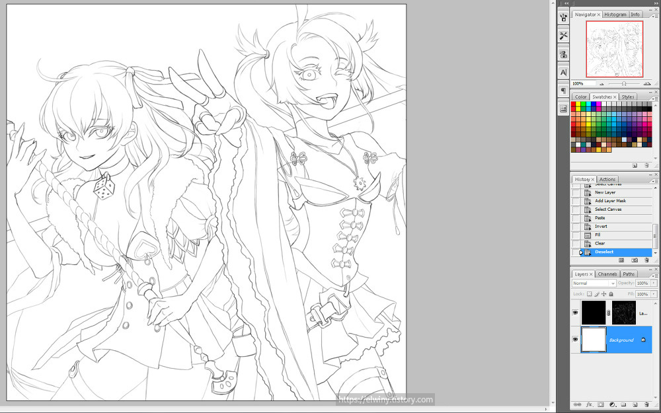
Task: Delete layer with Layers trash icon
Action: [646, 404]
